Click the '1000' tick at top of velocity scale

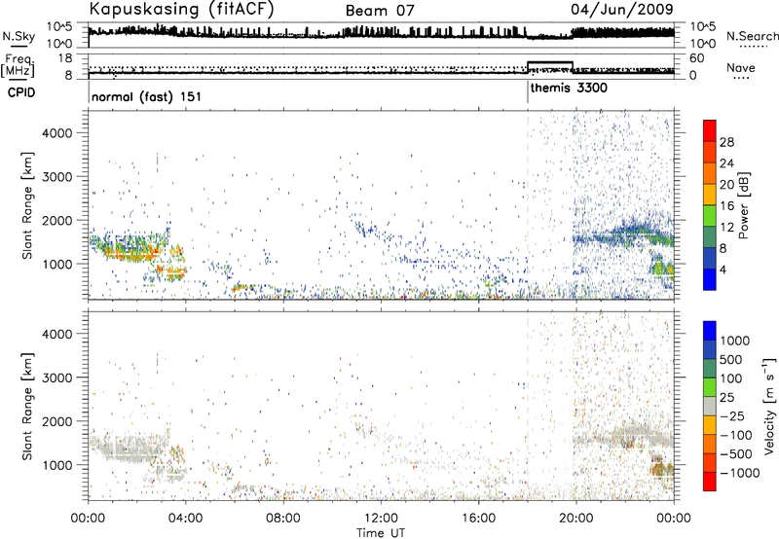(x=735, y=341)
